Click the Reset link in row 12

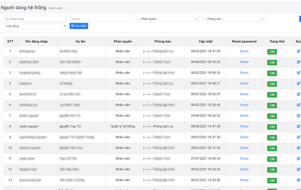coord(244,169)
